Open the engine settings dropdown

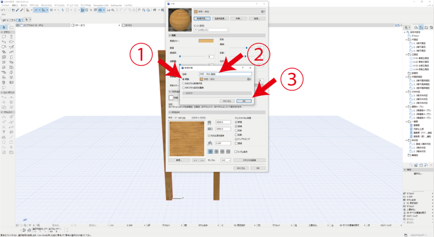(211, 30)
